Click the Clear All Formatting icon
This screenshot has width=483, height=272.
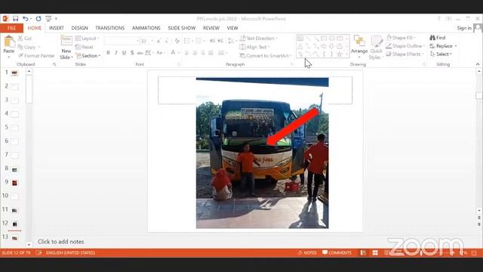[x=177, y=41]
